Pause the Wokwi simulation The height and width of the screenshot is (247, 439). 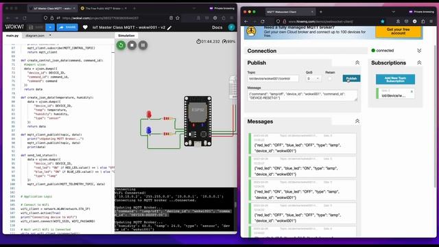[x=143, y=45]
